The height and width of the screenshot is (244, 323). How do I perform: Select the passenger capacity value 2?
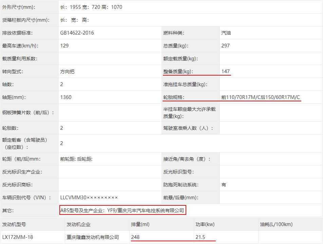(60, 142)
